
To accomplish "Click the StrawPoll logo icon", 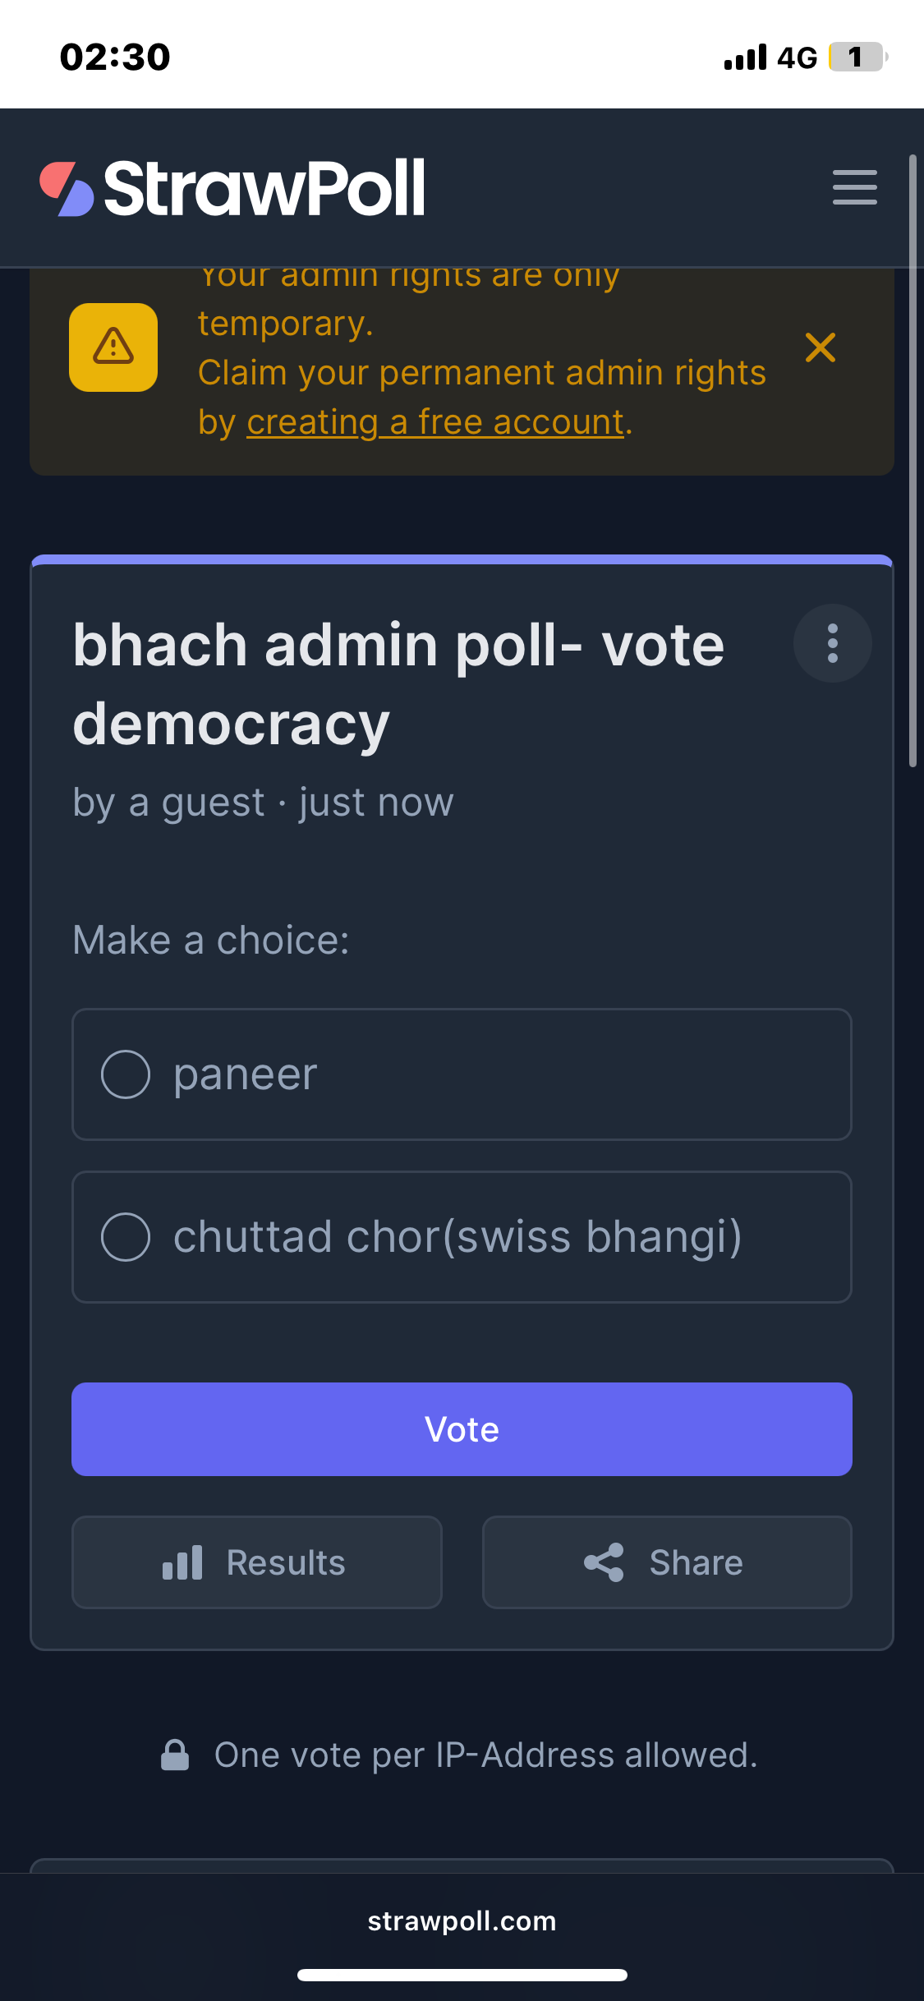I will click(67, 188).
